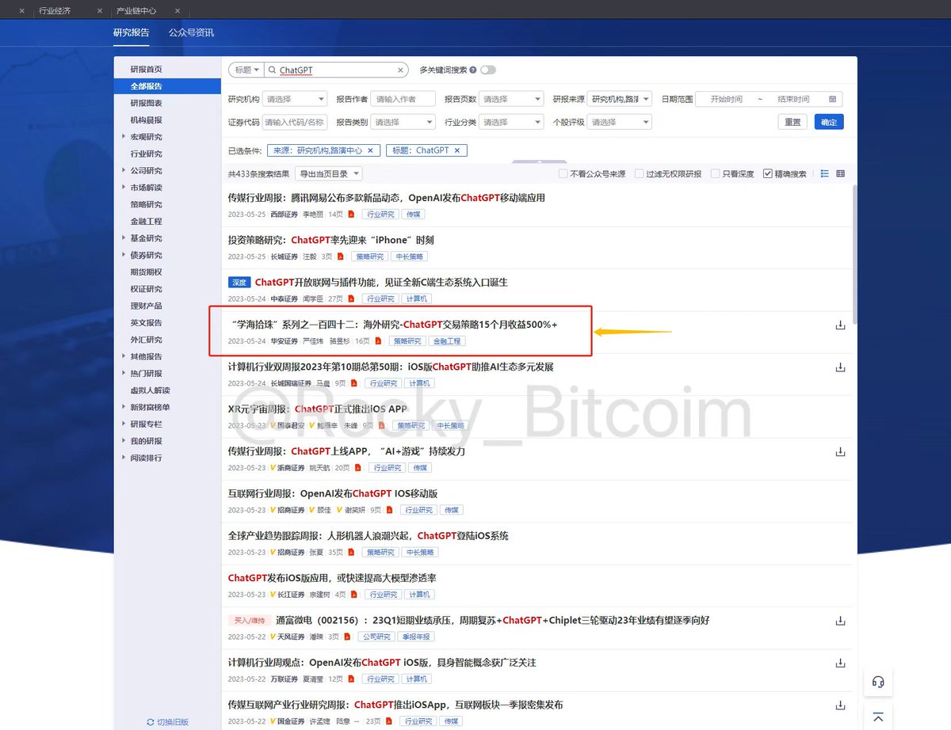Select 研报首页 in the sidebar
The height and width of the screenshot is (730, 951).
(x=147, y=70)
